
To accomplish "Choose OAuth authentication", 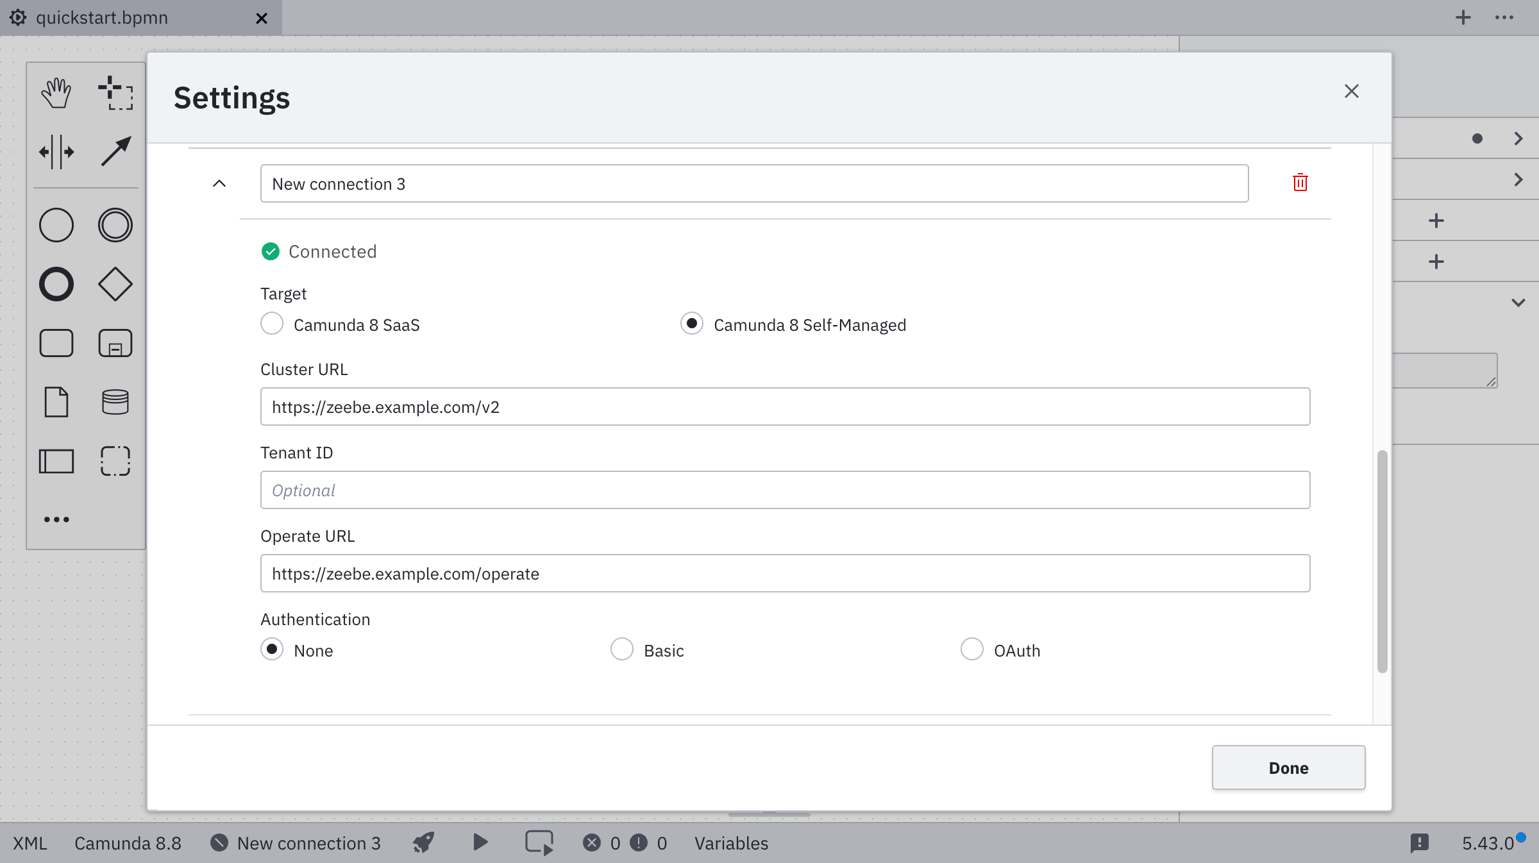I will 972,649.
